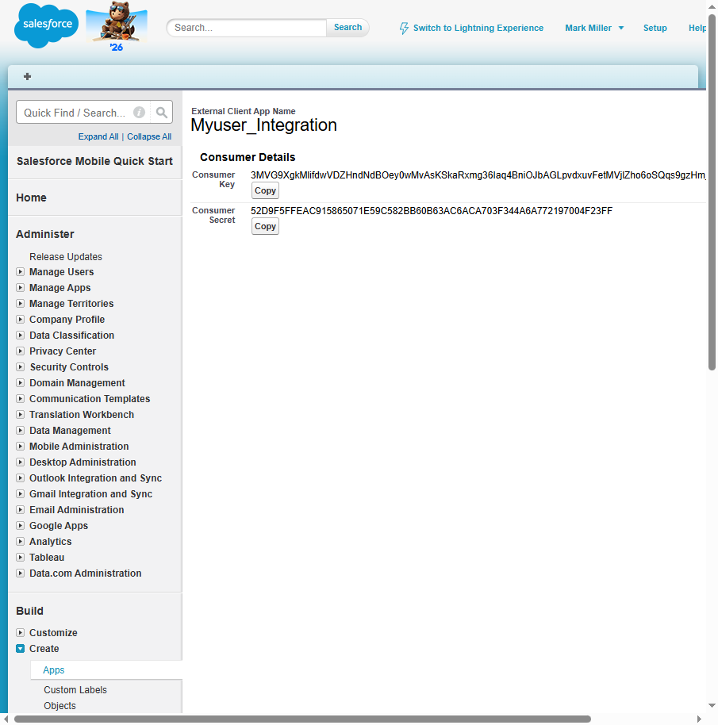Viewport: 718px width, 725px height.
Task: Expand the Domain Management node
Action: (x=21, y=383)
